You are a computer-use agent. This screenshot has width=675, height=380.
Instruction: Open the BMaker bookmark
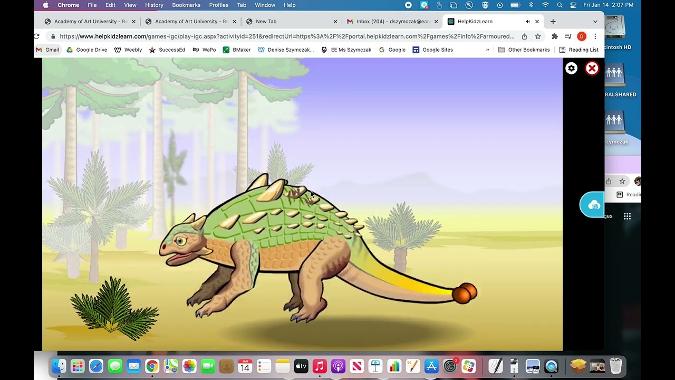click(x=237, y=50)
